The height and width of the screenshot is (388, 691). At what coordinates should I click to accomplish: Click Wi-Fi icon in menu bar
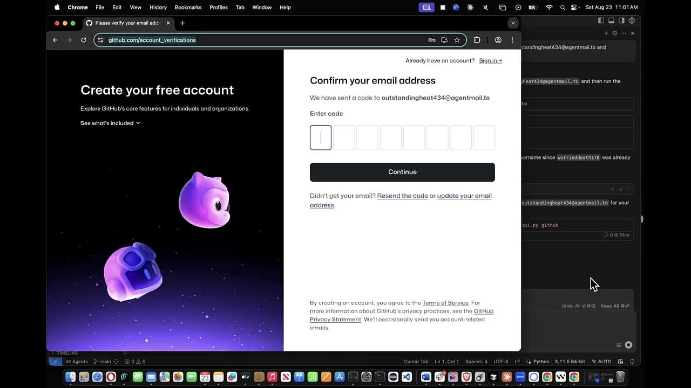point(549,8)
